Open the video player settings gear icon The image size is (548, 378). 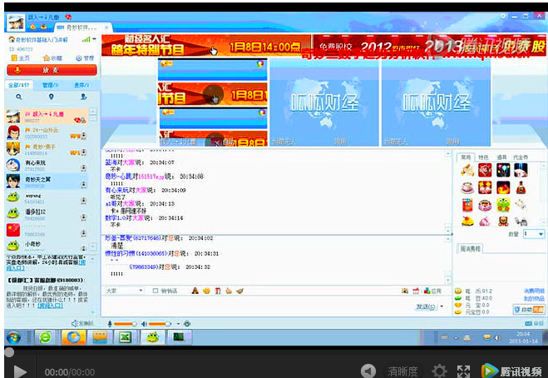pos(439,371)
